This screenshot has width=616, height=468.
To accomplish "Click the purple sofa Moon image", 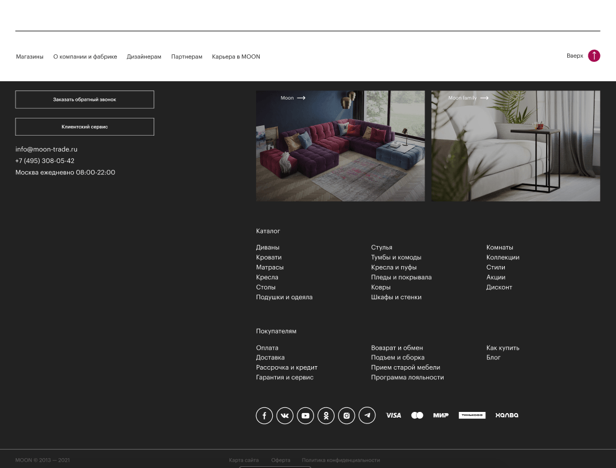I will click(340, 152).
